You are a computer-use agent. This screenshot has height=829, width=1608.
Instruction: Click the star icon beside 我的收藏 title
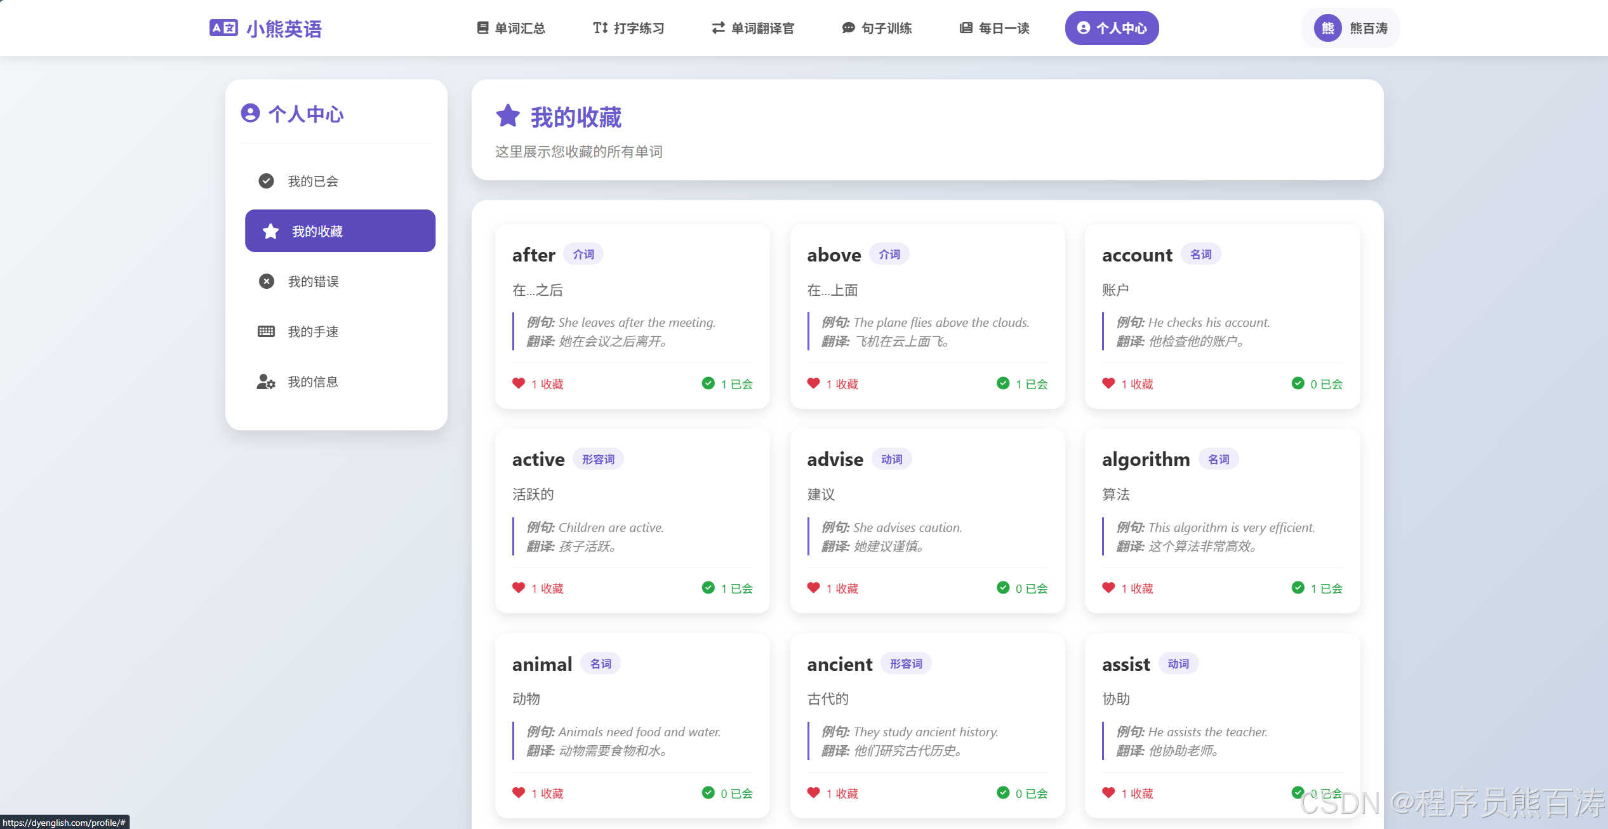click(508, 116)
